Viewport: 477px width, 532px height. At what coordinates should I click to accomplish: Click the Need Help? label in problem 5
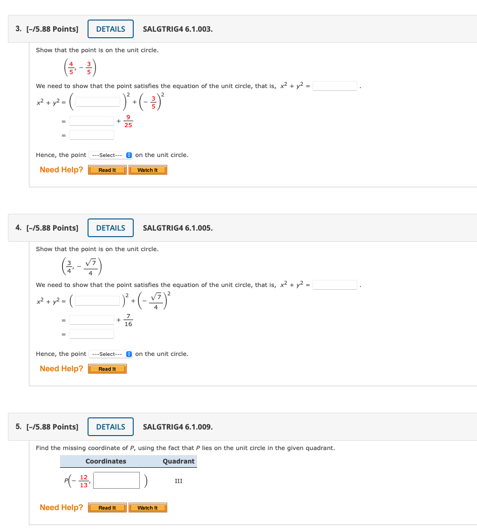coord(61,507)
